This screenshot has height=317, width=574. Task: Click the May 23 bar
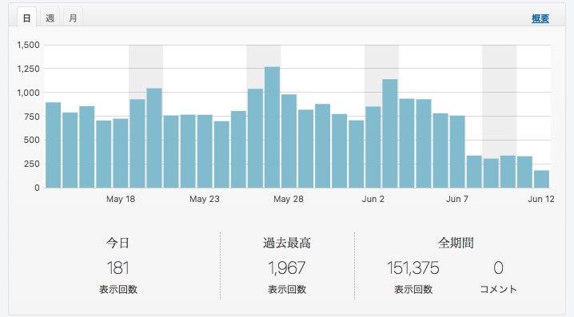(x=205, y=152)
